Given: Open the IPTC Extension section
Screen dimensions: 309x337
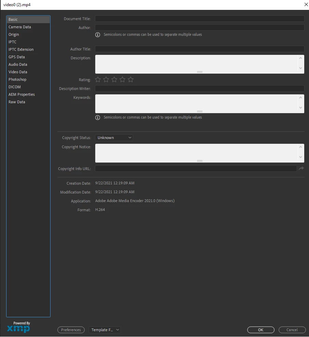Looking at the screenshot, I should click(28, 49).
